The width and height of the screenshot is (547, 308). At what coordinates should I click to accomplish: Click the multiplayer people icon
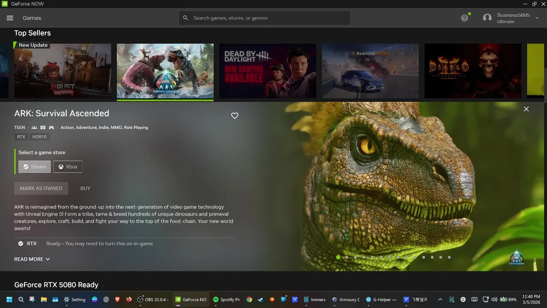[x=34, y=127]
